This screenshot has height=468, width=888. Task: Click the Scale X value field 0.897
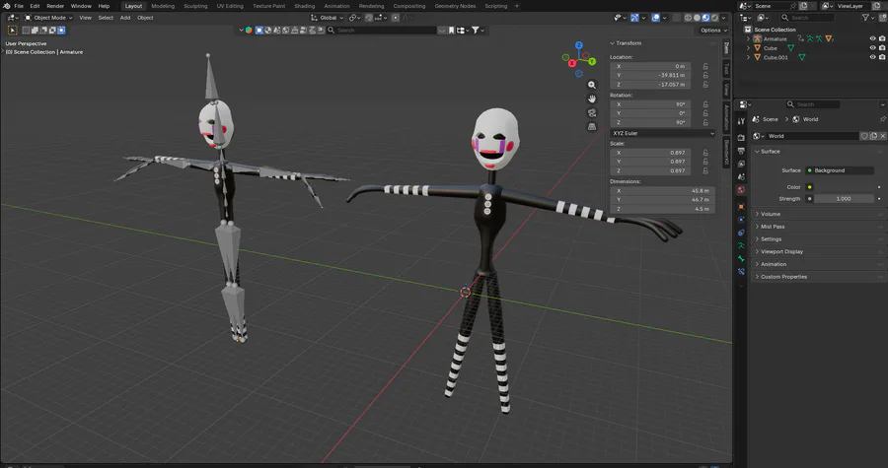(x=650, y=153)
